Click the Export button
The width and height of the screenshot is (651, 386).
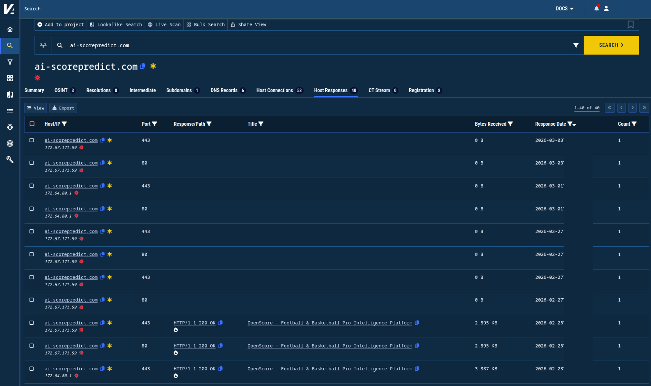point(63,108)
